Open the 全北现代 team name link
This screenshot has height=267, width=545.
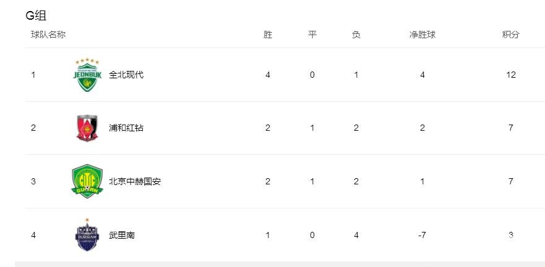point(126,75)
